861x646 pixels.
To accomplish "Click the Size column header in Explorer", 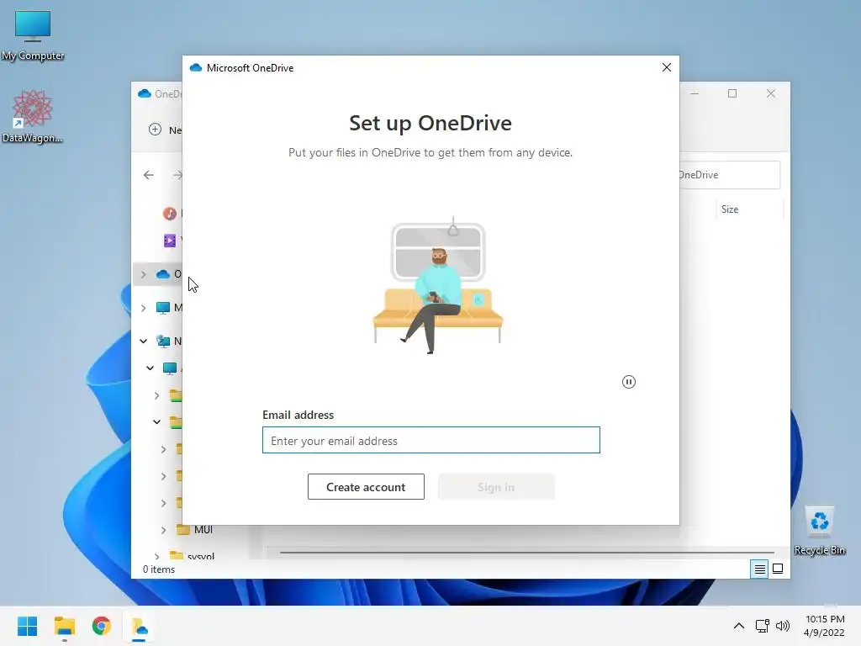I will point(730,209).
